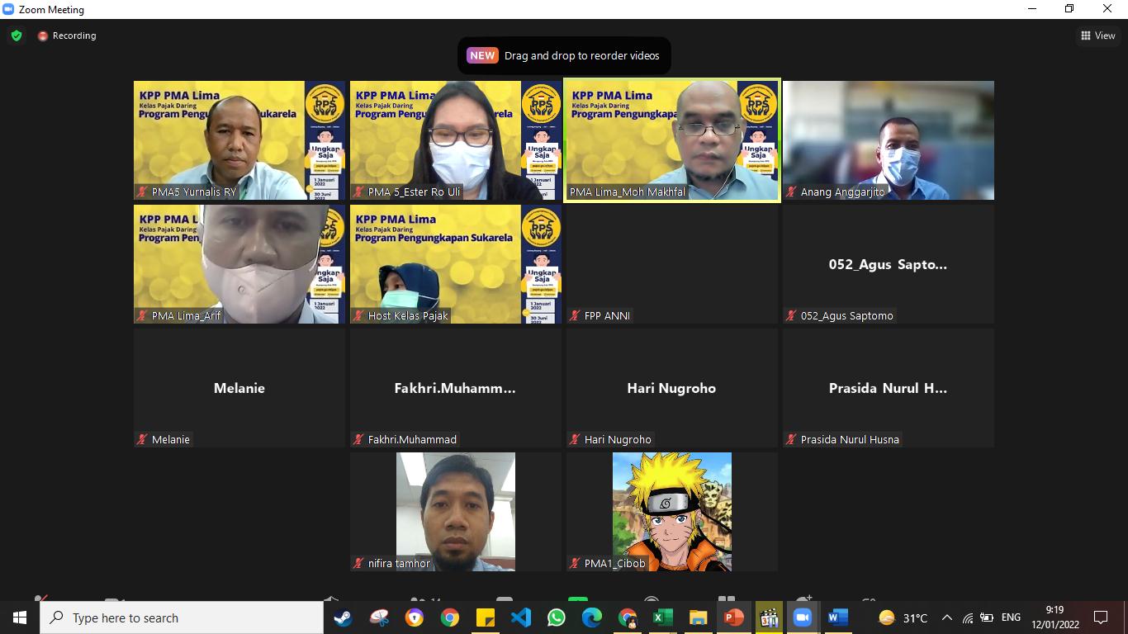Select the Host Kelas Pajak video tile
Screen dimensions: 1128x634
click(x=455, y=264)
